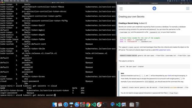This screenshot has height=108, width=192.
Task: Open Keynote from the Dock
Action: coord(71,105)
